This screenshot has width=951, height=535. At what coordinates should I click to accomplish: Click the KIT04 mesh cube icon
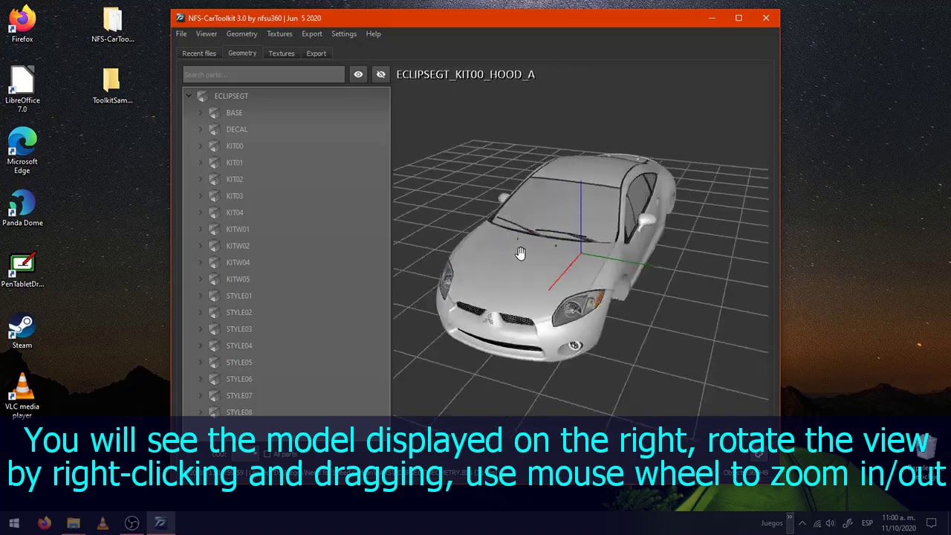point(214,213)
